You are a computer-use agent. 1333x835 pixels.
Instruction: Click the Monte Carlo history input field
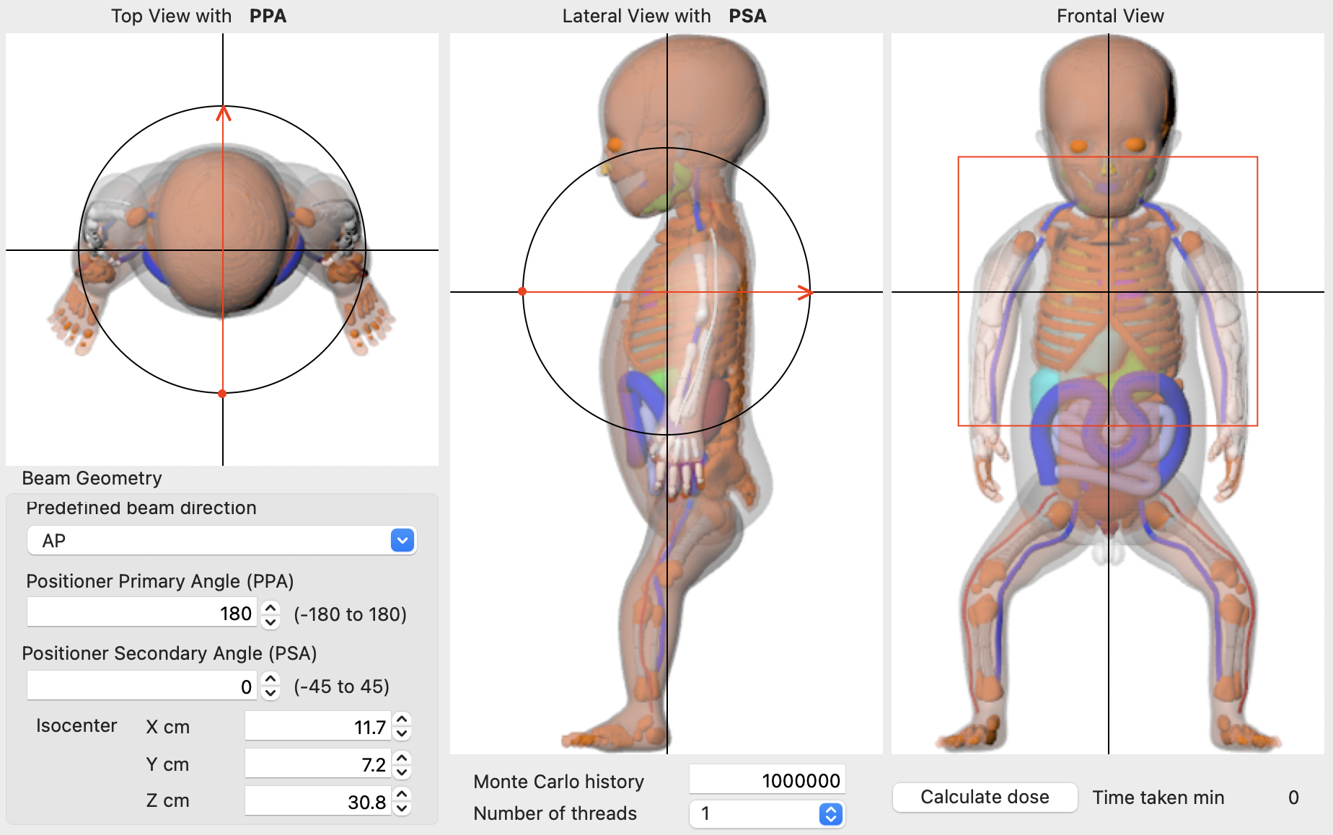click(x=767, y=779)
